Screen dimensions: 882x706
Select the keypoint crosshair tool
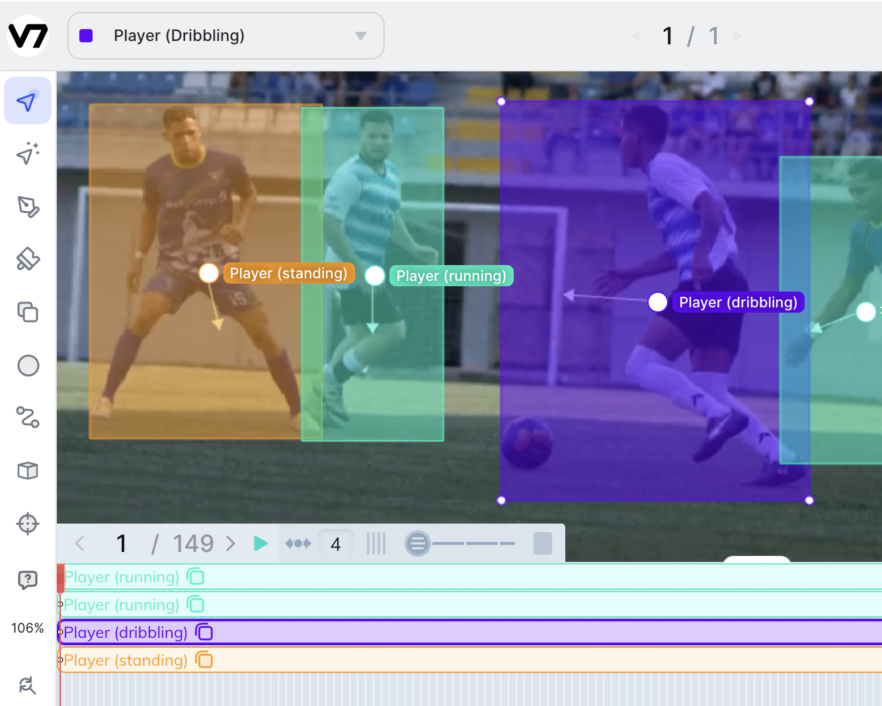pos(27,524)
